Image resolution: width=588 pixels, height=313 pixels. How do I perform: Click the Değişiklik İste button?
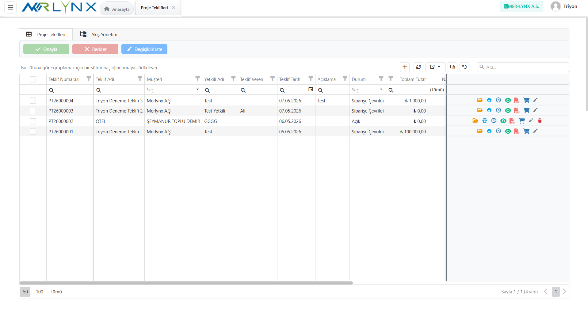[x=144, y=49]
